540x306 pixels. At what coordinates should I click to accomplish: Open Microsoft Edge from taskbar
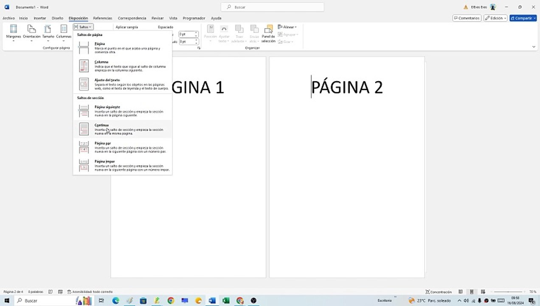pyautogui.click(x=115, y=300)
